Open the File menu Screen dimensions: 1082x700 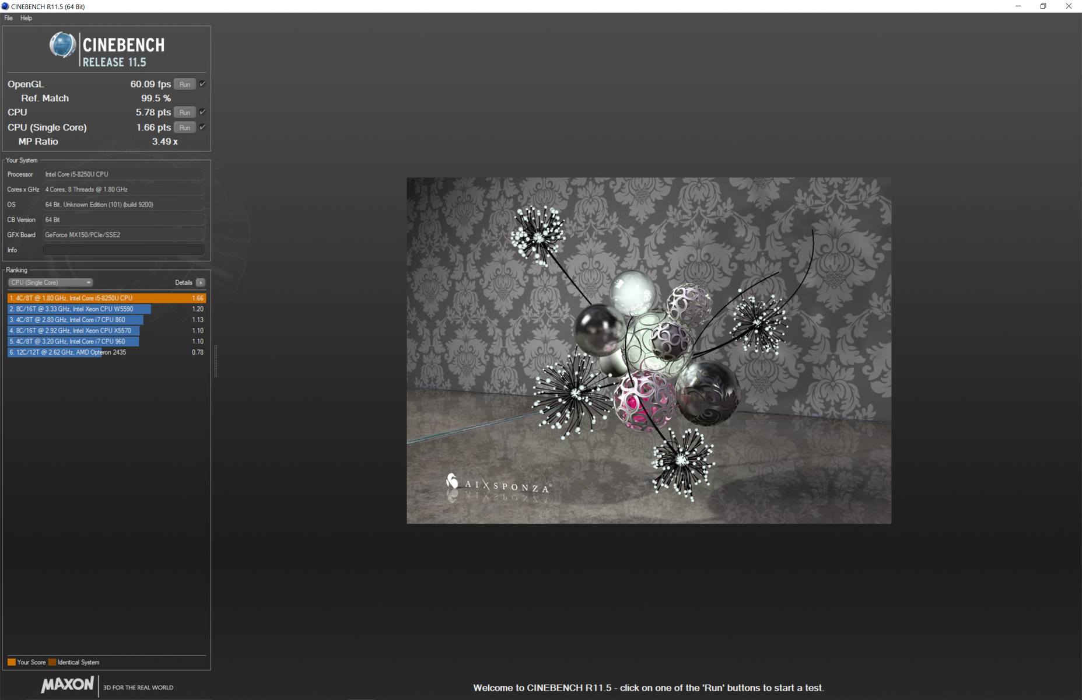pyautogui.click(x=8, y=18)
